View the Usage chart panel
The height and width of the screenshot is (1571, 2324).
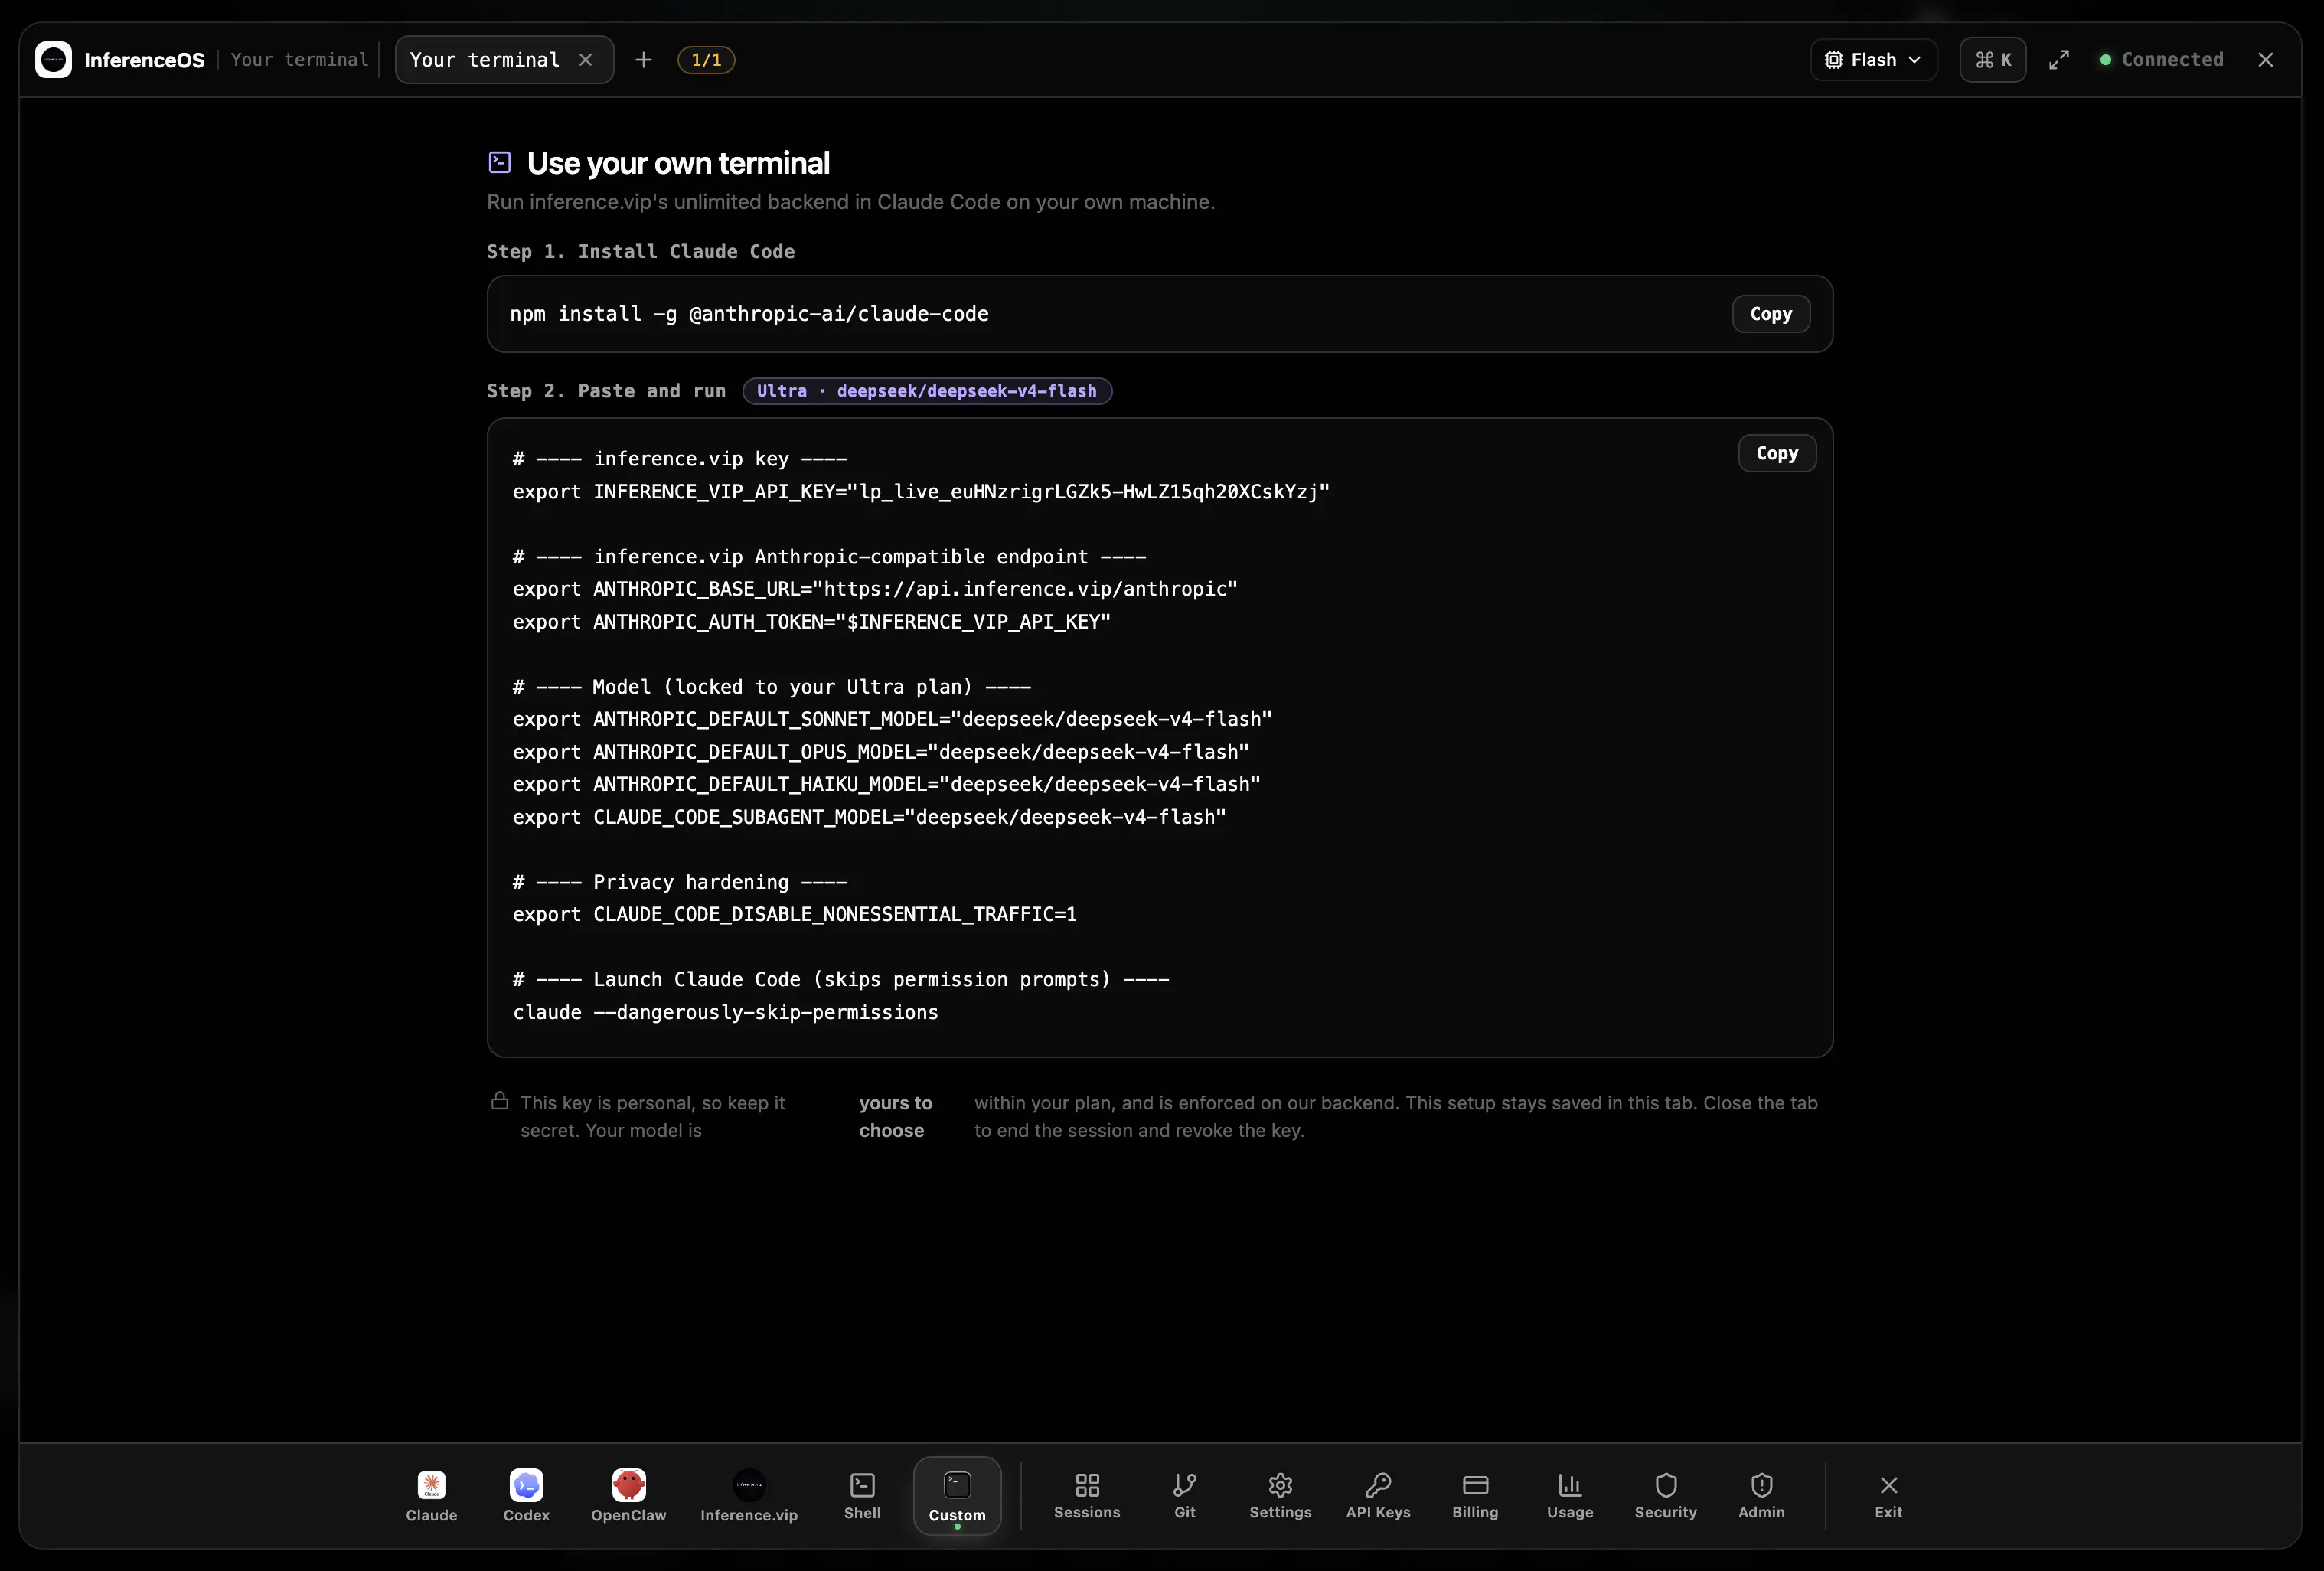tap(1570, 1496)
